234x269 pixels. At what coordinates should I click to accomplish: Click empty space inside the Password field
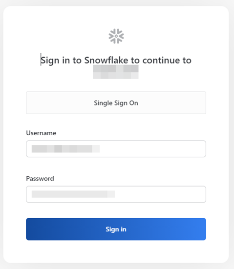(160, 194)
